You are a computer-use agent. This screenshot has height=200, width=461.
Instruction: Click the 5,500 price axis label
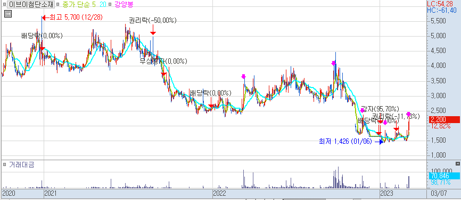tap(438, 21)
